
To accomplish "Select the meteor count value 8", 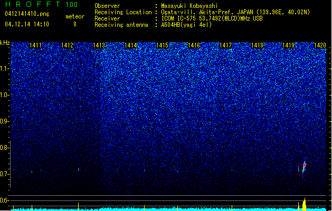I will click(75, 24).
